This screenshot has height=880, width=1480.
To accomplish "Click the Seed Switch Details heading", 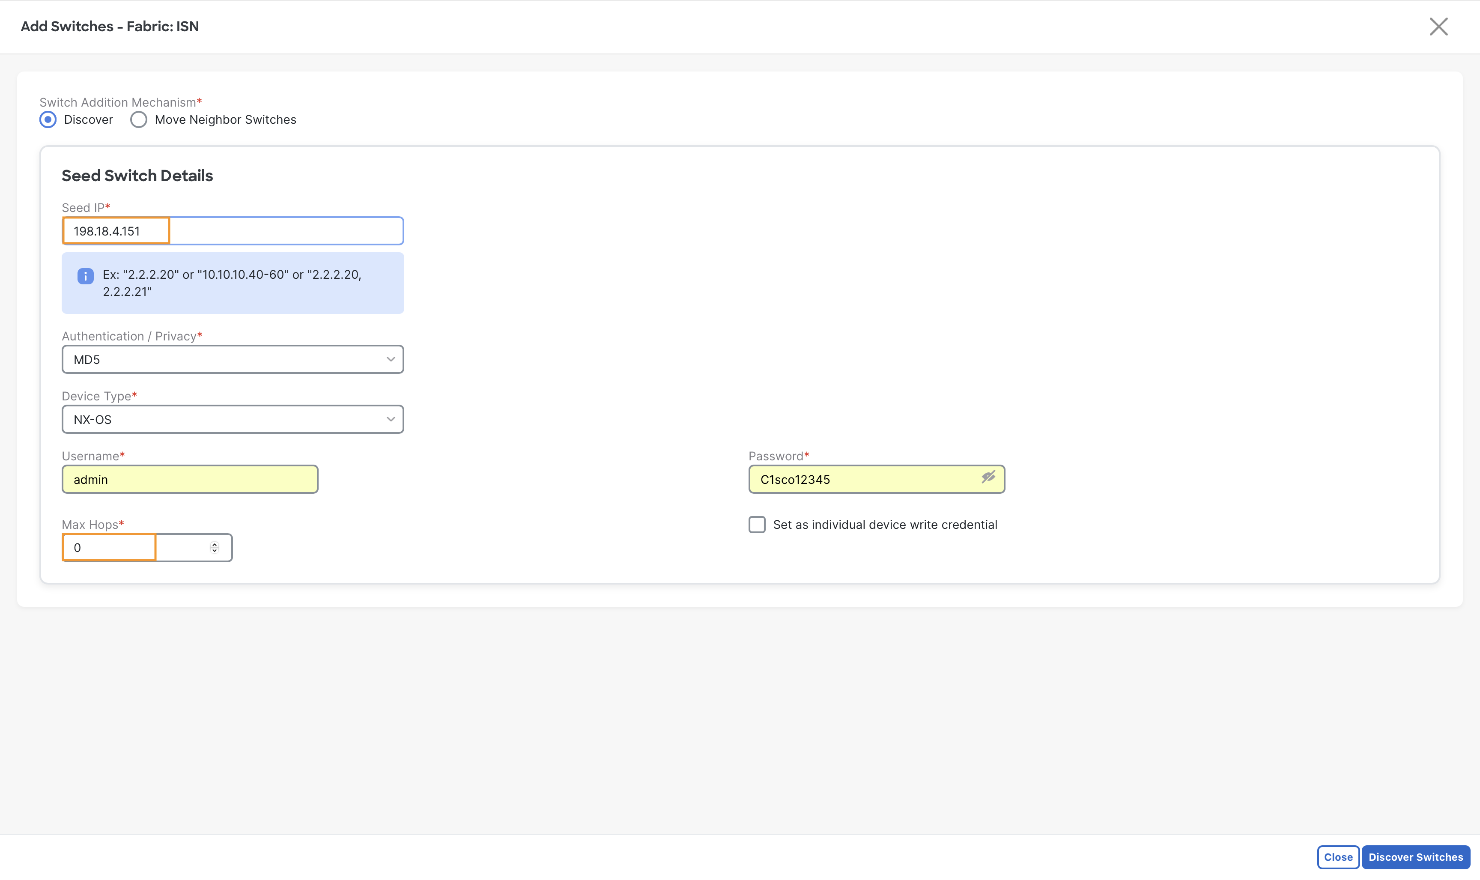I will coord(137,176).
